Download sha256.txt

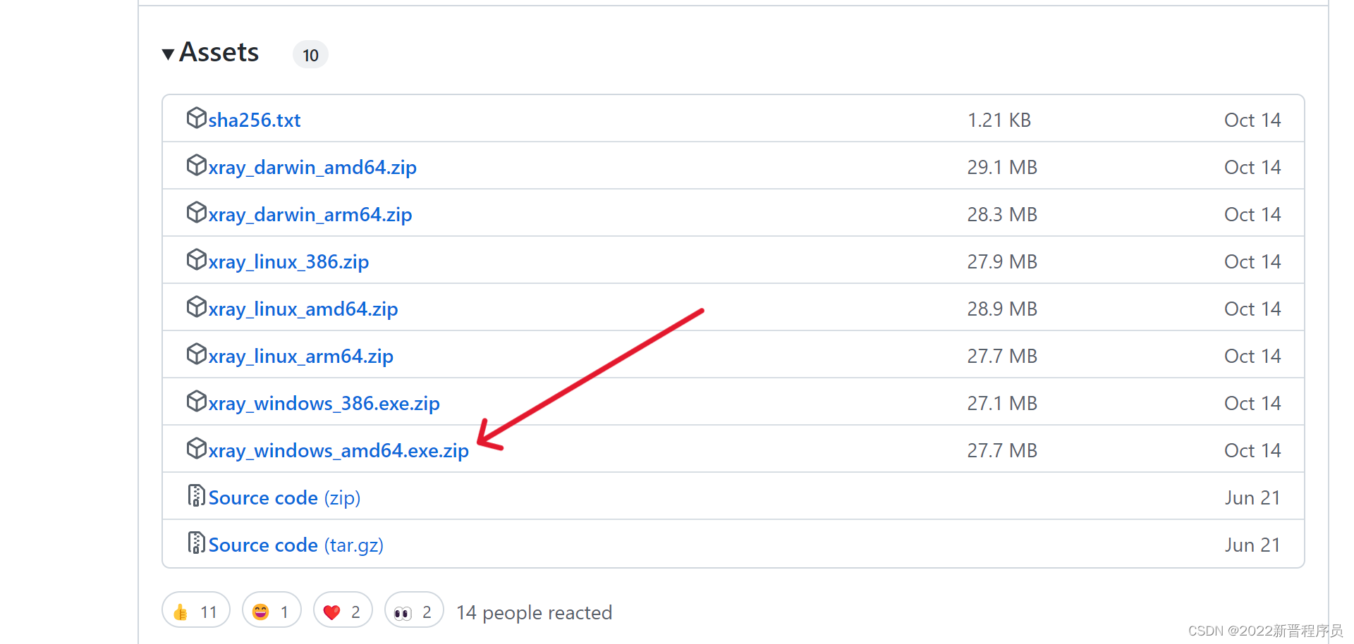coord(255,120)
